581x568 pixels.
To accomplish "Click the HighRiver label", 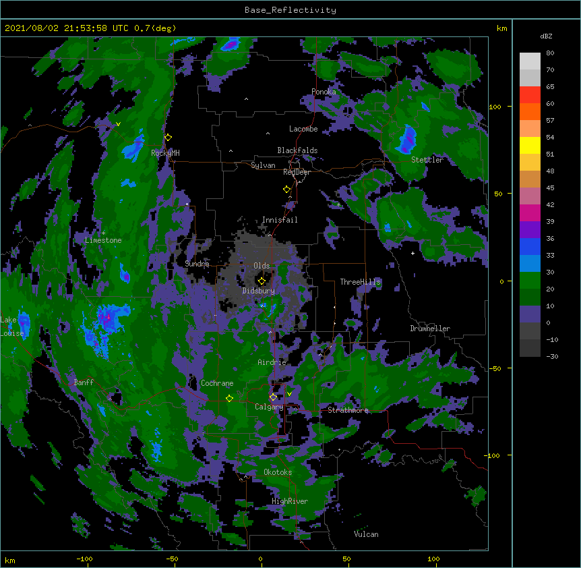I will (290, 501).
